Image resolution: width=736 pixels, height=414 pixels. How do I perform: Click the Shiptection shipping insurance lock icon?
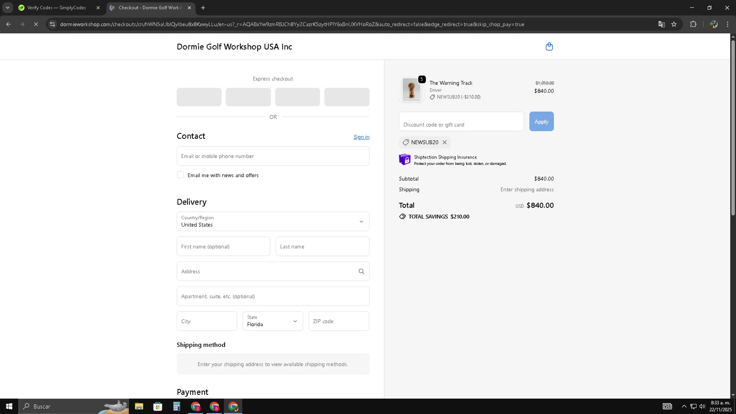(405, 159)
